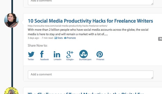Click the yellow Snapchat-style avatar

point(11,91)
